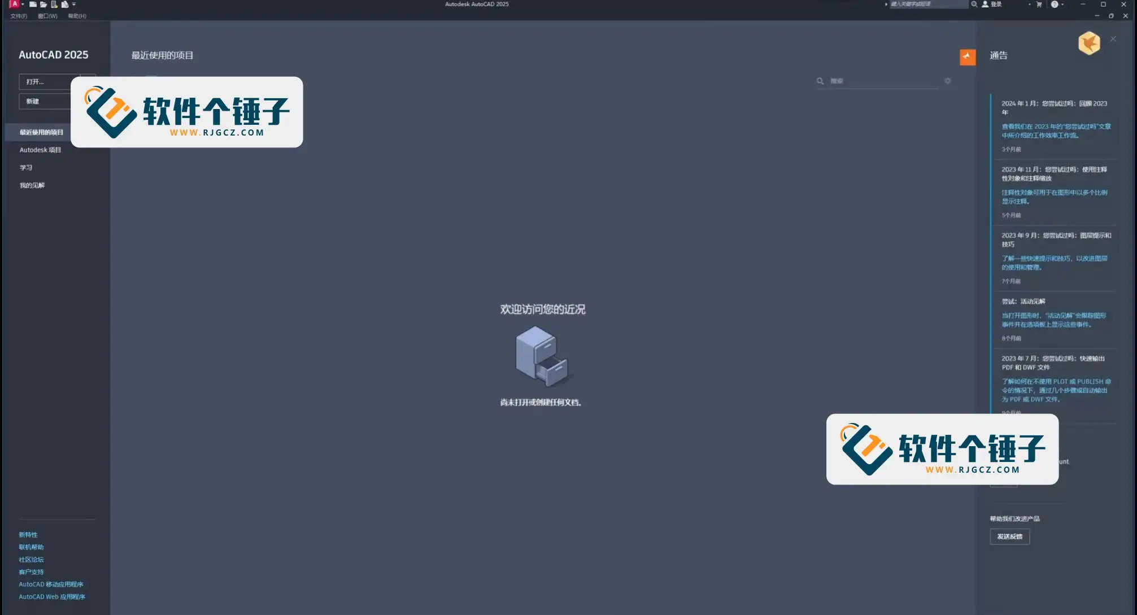The height and width of the screenshot is (615, 1137).
Task: Select the 学习 section in the sidebar
Action: coord(25,167)
